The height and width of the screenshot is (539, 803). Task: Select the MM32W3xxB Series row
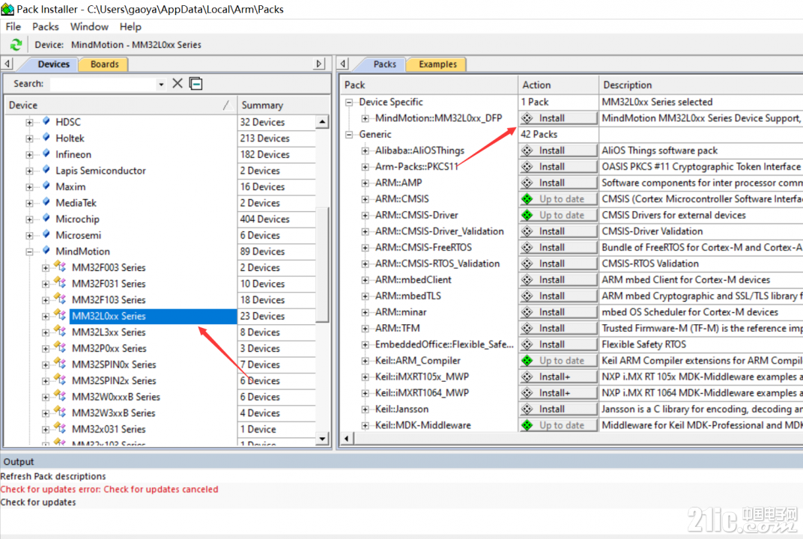pyautogui.click(x=114, y=413)
